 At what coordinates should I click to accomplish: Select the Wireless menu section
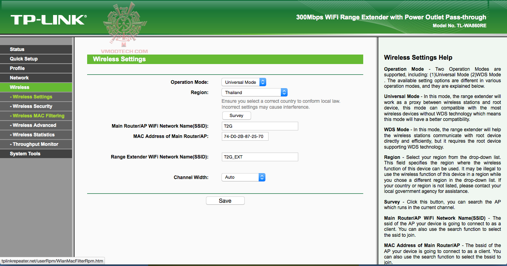point(36,87)
